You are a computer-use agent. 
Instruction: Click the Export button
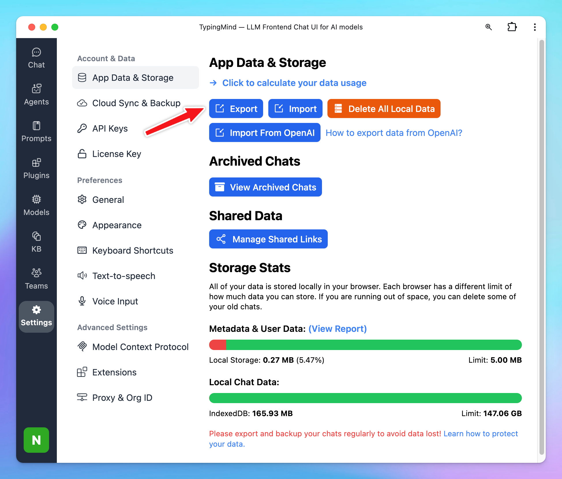236,109
